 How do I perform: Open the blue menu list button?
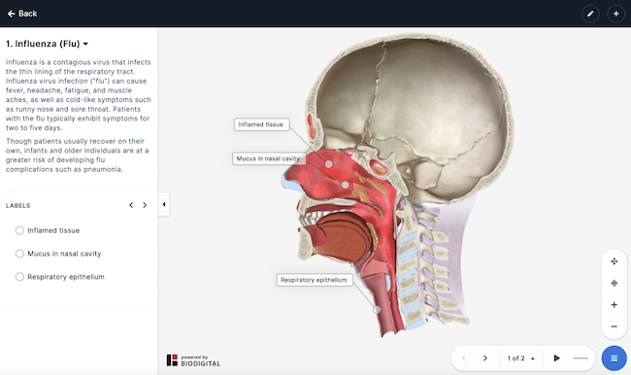[x=614, y=358]
